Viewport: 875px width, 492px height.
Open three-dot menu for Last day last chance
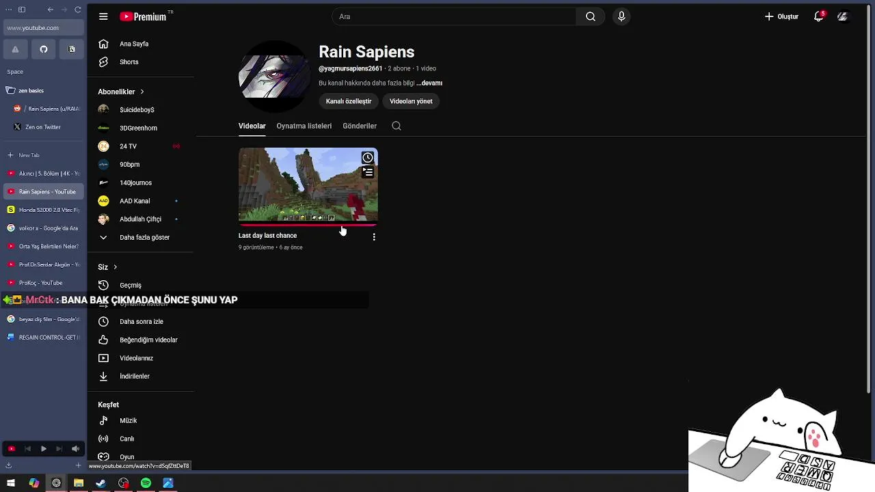[x=374, y=236]
